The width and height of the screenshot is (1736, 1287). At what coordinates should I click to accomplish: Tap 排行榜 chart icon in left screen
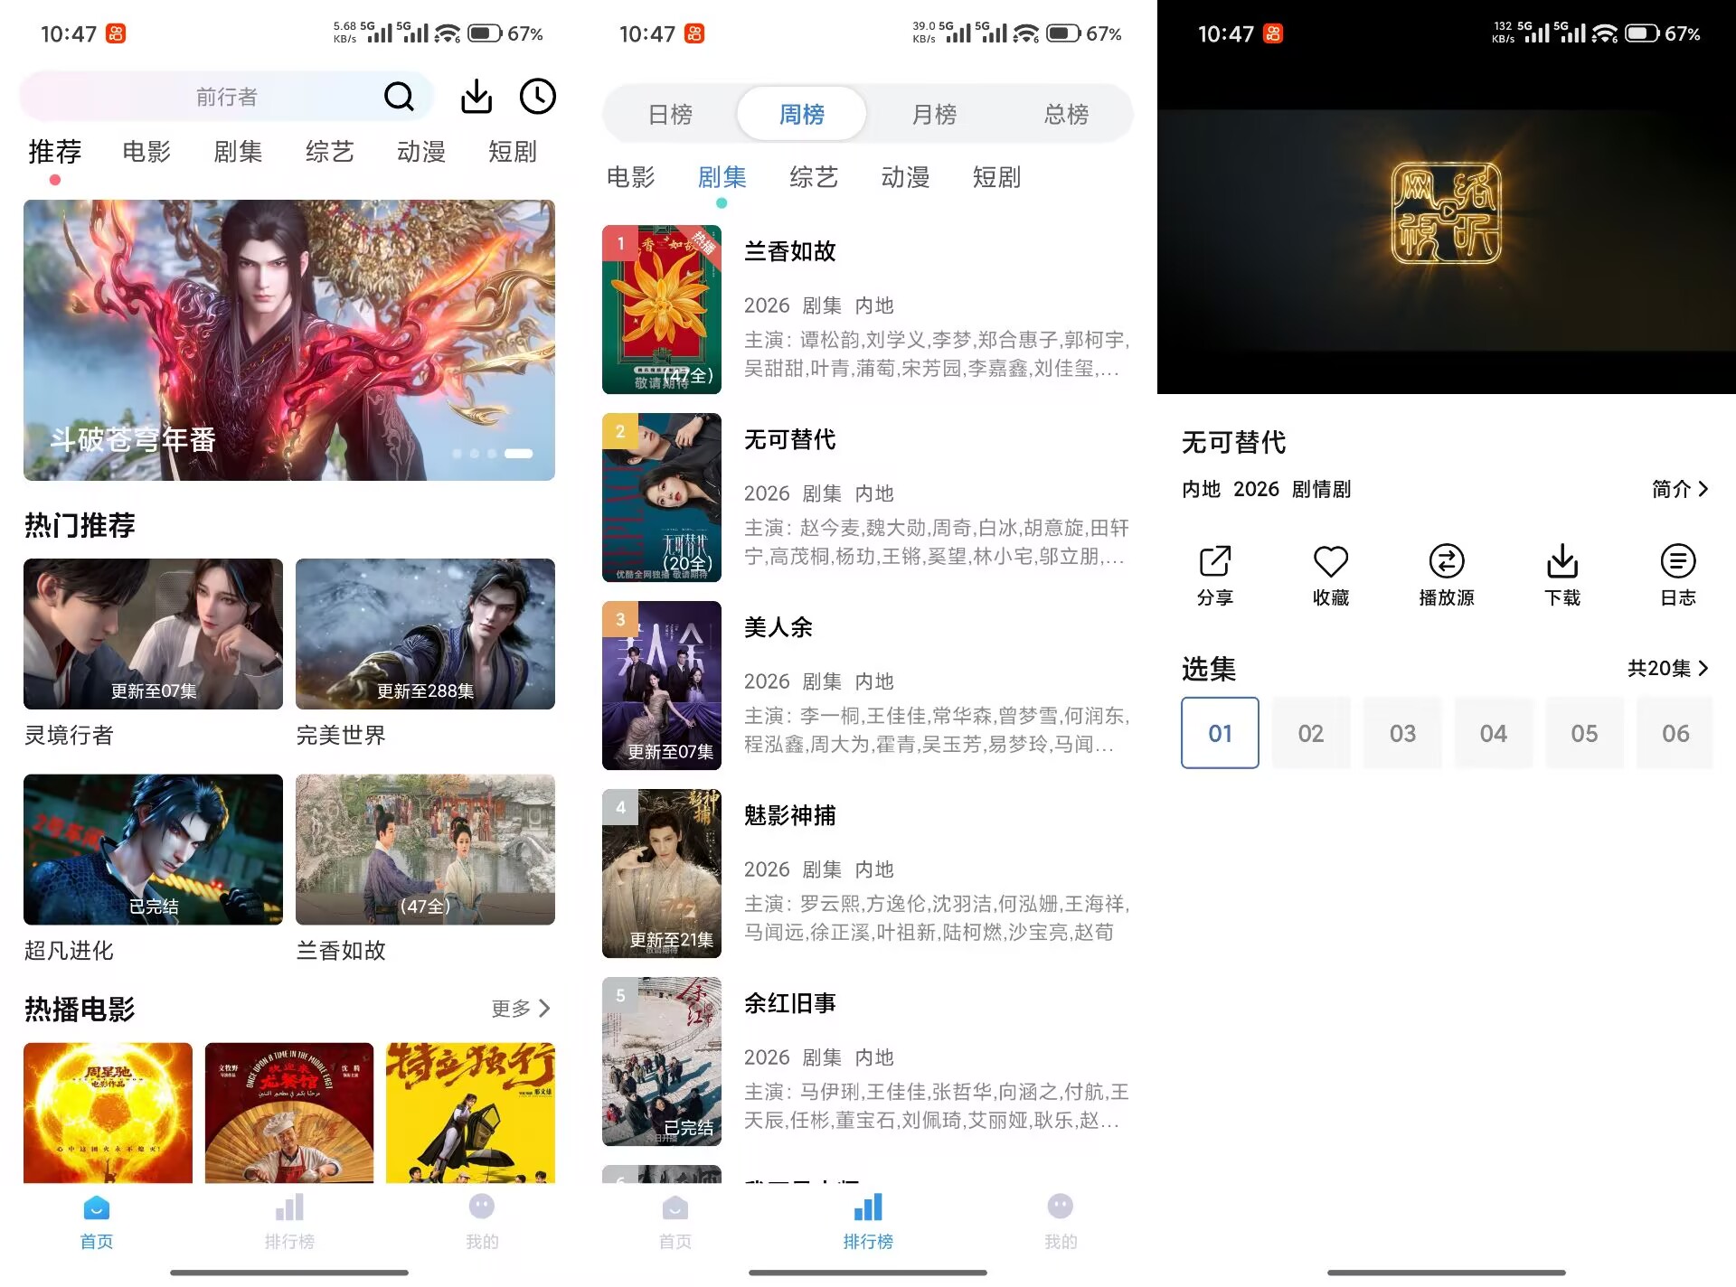click(x=289, y=1207)
